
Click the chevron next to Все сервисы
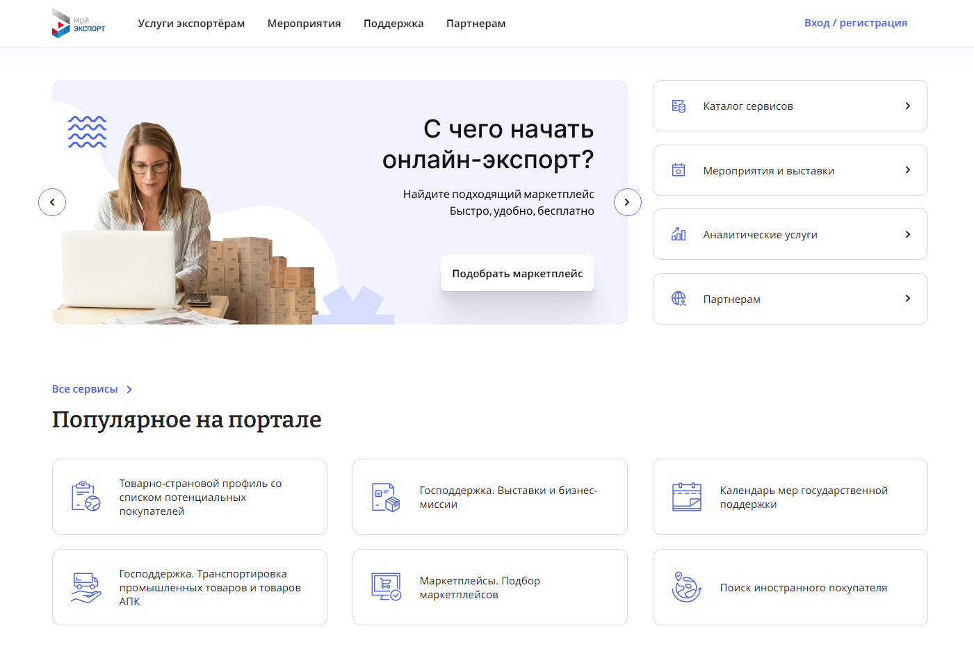tap(129, 390)
